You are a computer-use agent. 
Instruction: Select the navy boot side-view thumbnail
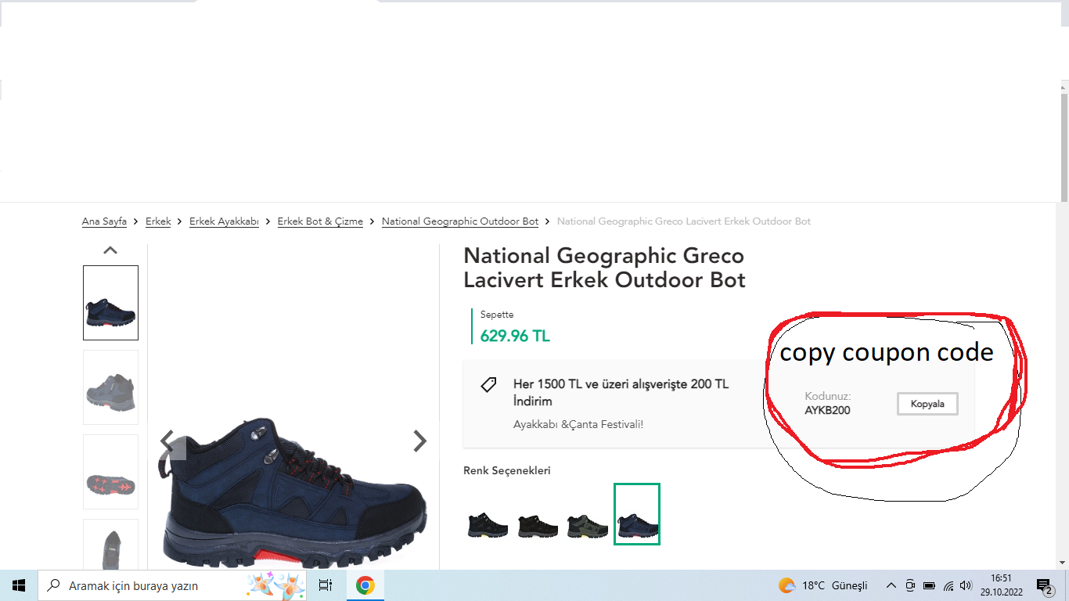(110, 303)
